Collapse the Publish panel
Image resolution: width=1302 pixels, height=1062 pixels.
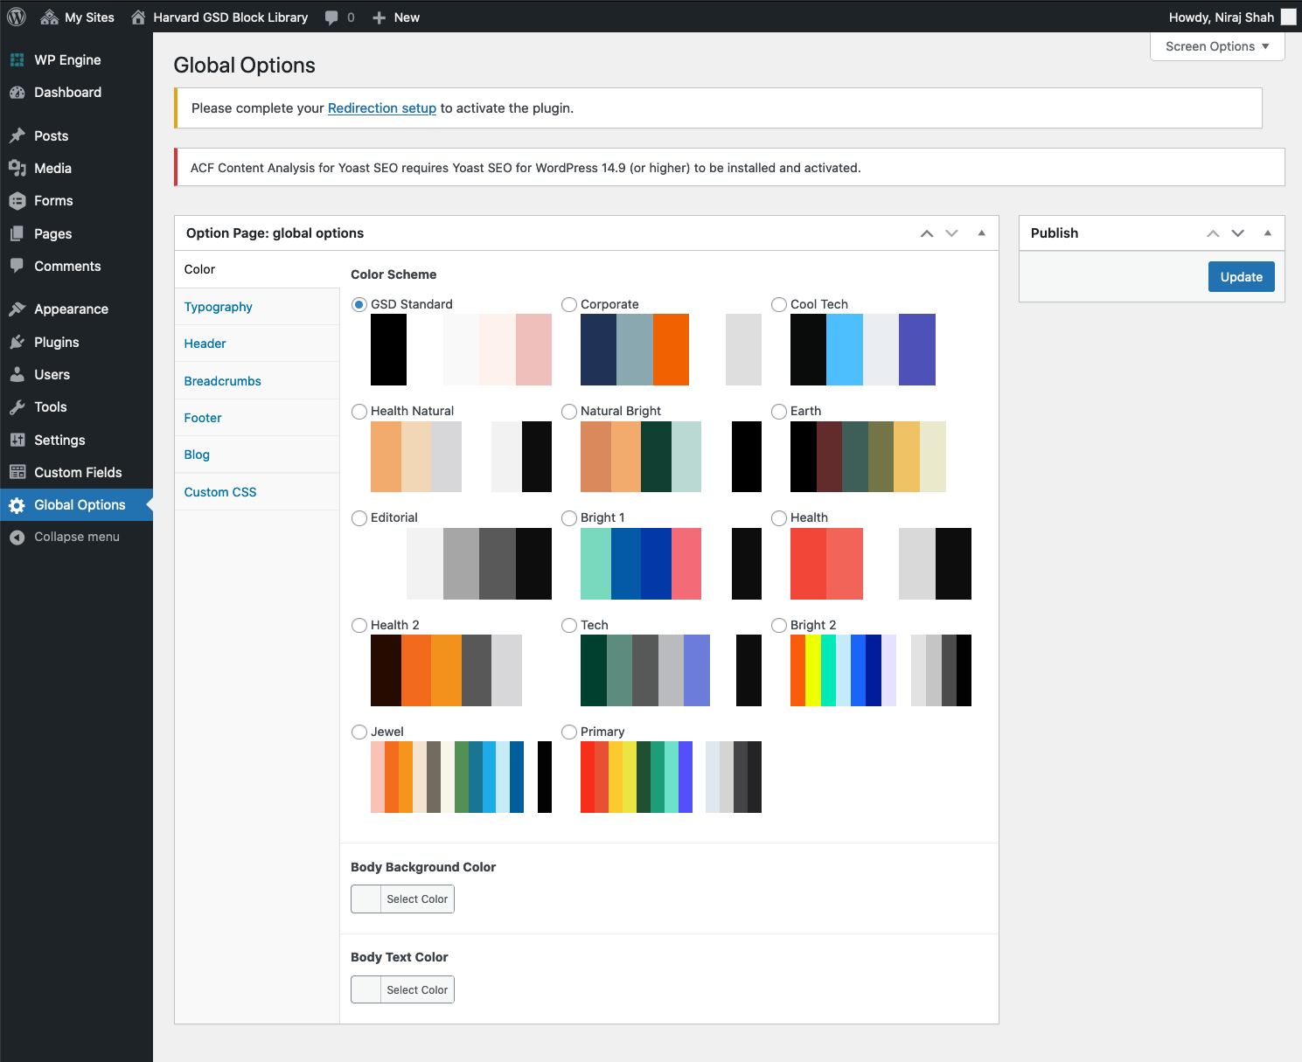[1268, 233]
